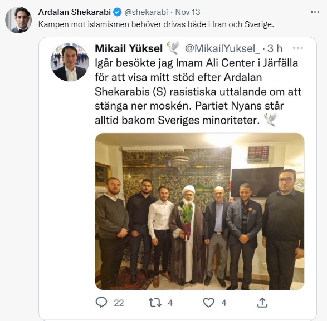Viewport: 327px width, 321px height.
Task: Open the @shekarabi handle link
Action: click(x=146, y=12)
